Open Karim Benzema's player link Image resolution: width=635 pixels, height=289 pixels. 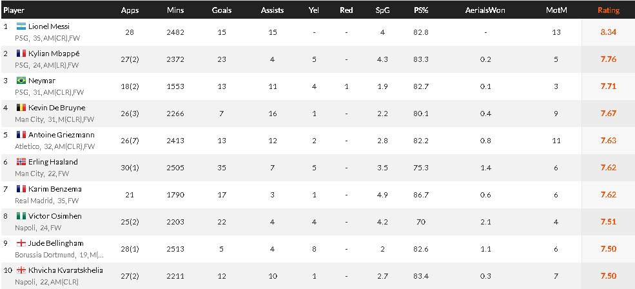click(55, 189)
